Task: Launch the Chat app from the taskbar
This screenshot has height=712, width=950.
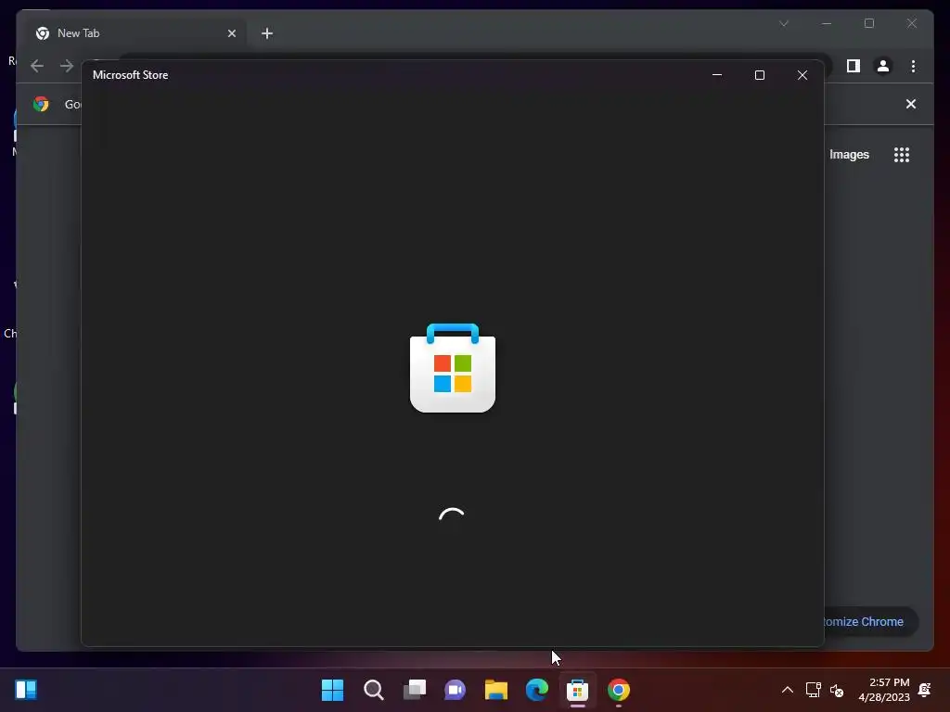Action: point(455,690)
